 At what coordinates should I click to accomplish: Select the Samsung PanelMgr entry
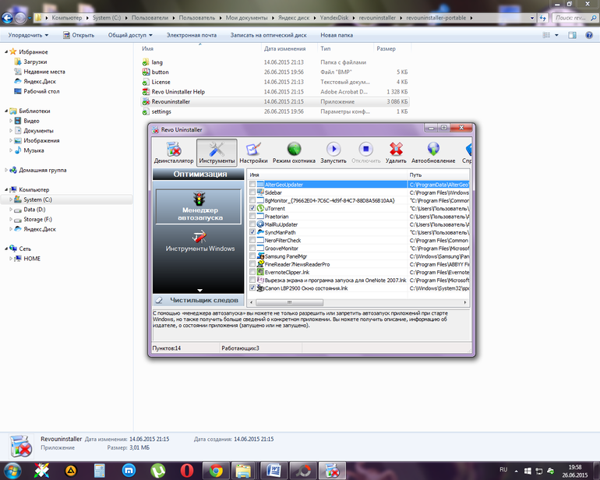click(286, 256)
